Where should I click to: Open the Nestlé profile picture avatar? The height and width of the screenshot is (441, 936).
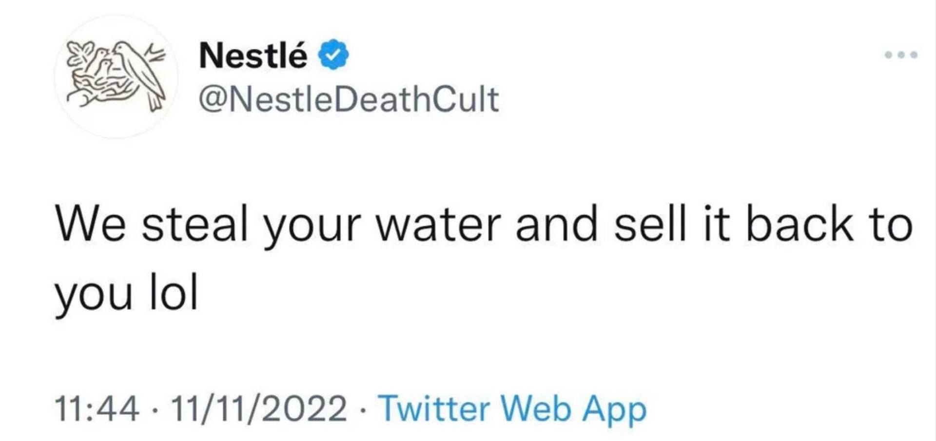[x=116, y=76]
